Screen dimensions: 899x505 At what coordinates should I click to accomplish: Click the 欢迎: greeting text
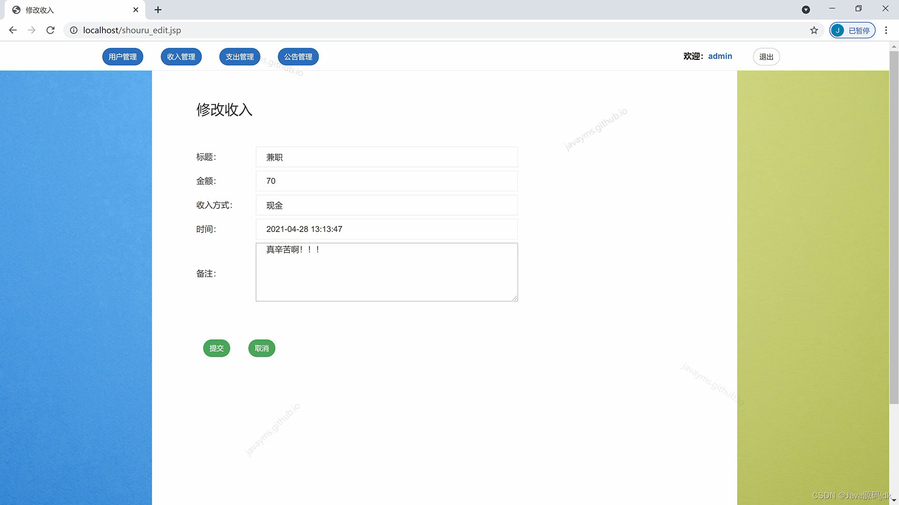(693, 56)
